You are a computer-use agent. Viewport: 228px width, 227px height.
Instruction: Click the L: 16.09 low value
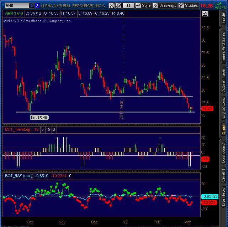point(85,14)
